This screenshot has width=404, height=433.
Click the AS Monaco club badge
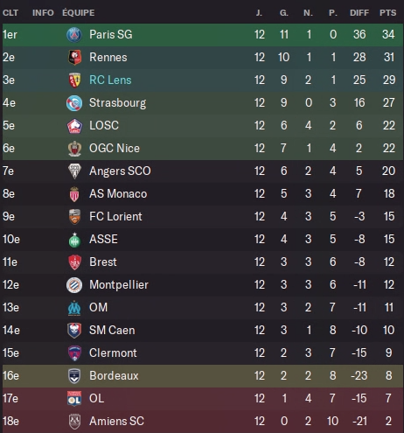point(74,194)
